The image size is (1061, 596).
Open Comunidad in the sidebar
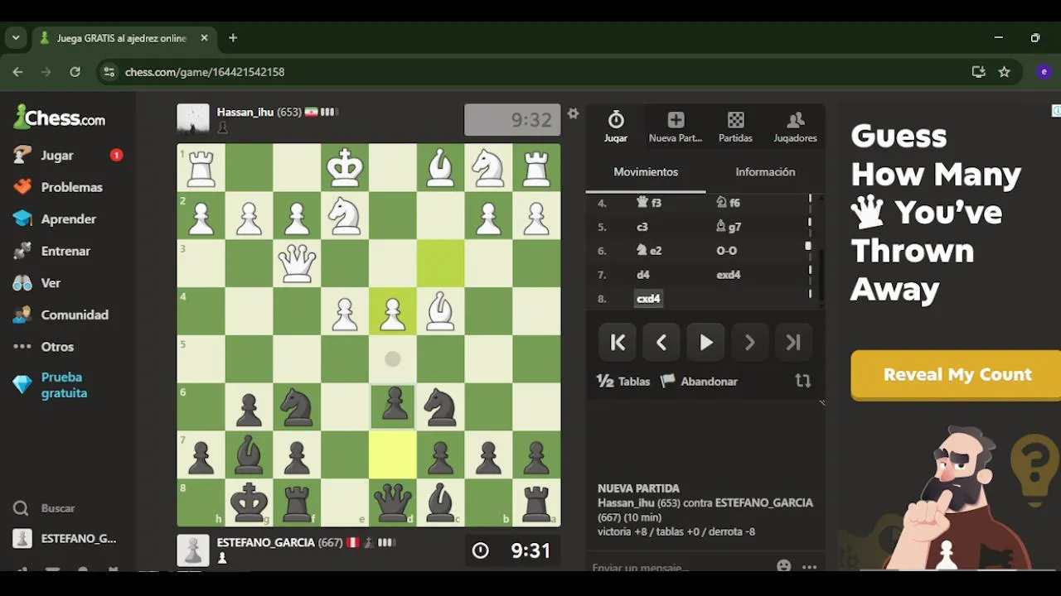tap(61, 315)
